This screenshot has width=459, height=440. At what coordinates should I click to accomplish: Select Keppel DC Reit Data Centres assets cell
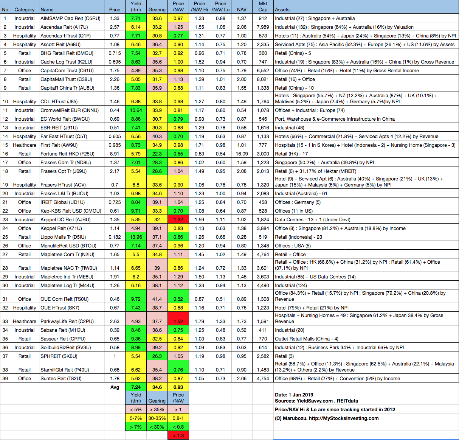pos(366,219)
